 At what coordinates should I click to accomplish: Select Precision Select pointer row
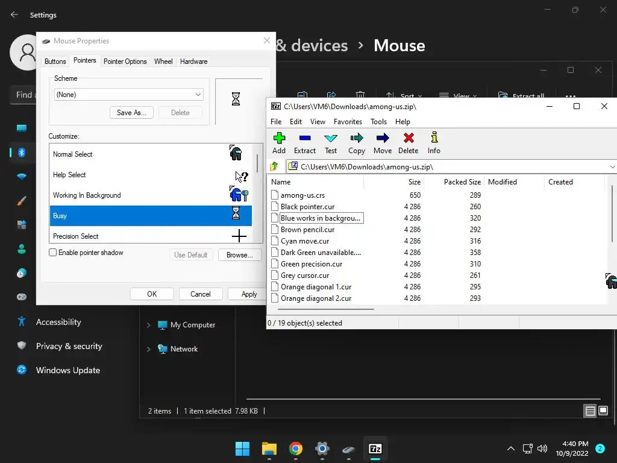coord(151,236)
